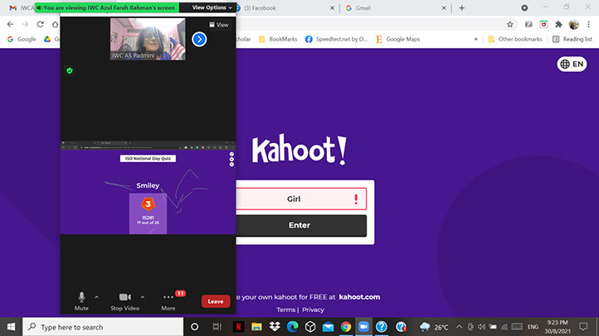Click the blue next-participant arrow
The width and height of the screenshot is (599, 336).
coord(199,39)
